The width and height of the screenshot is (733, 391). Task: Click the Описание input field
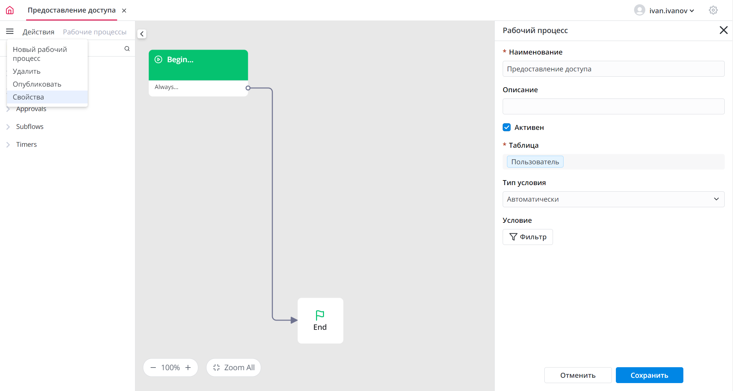(613, 106)
